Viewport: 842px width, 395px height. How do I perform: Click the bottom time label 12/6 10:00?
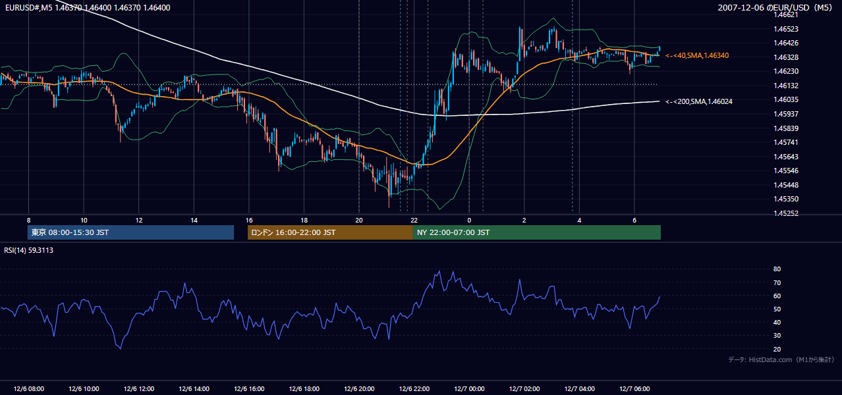tap(84, 389)
